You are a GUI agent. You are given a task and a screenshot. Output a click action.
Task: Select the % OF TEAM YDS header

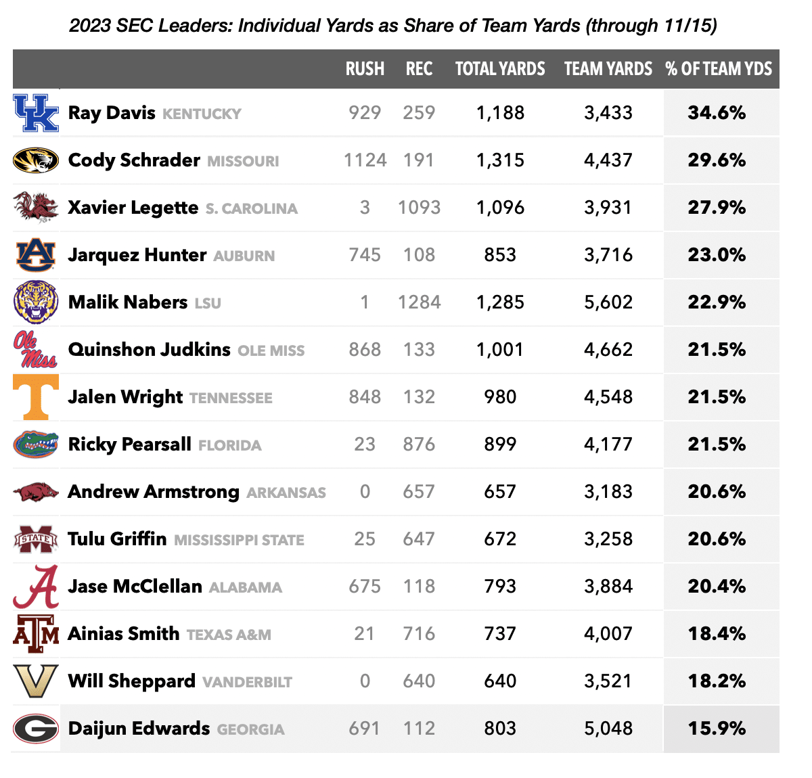[719, 69]
